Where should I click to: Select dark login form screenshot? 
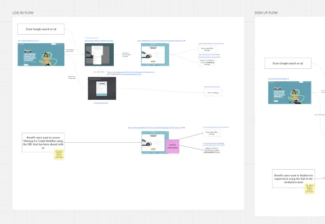[102, 88]
